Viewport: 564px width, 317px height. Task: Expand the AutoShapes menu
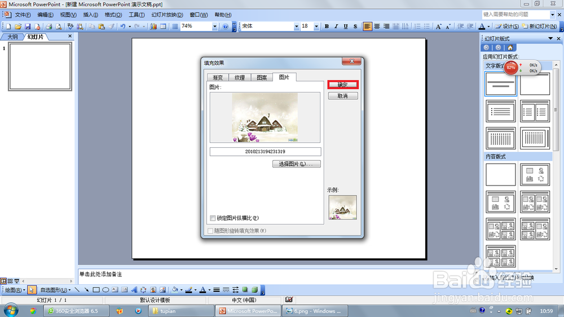coord(55,290)
